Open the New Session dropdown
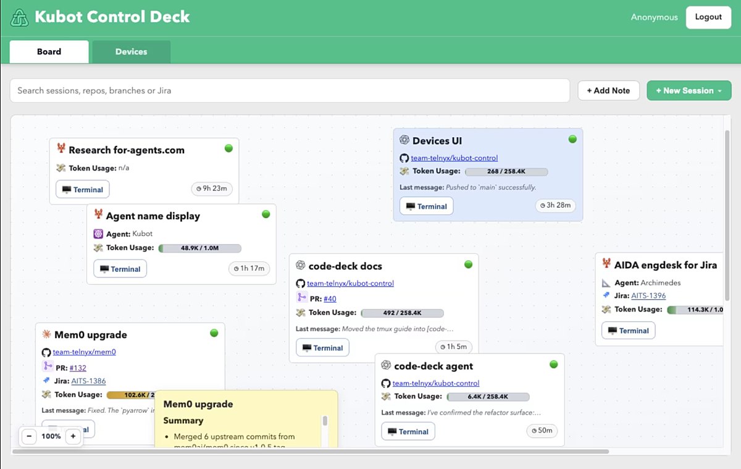The width and height of the screenshot is (741, 469). [689, 90]
